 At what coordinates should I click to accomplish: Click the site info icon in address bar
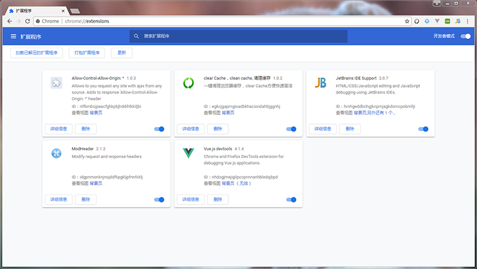click(x=38, y=21)
